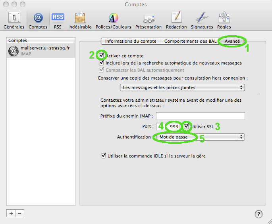Open the Règles preferences pane
Screen dimensions: 272x224
click(224, 20)
